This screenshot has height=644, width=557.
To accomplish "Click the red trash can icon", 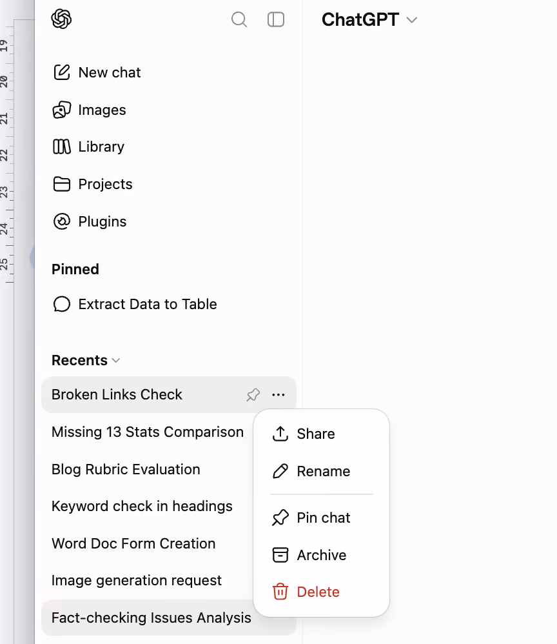I will click(280, 592).
